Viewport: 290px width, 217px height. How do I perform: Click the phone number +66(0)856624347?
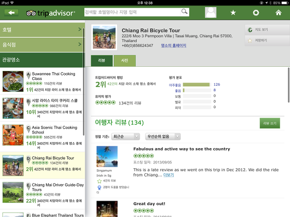click(137, 45)
